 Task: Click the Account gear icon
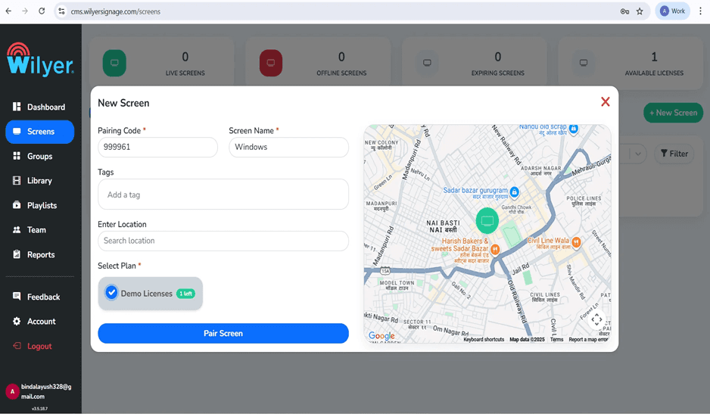point(17,321)
